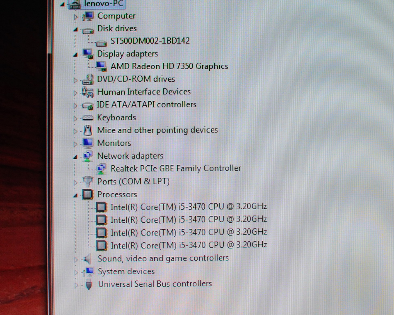Select 'AMD Radeon HD 7350 Graphics' entry
The width and height of the screenshot is (394, 315).
tap(169, 66)
